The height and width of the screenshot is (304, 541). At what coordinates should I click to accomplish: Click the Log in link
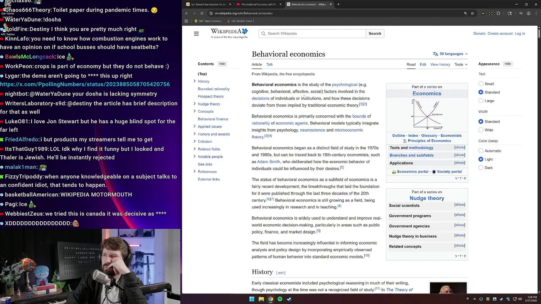[519, 33]
